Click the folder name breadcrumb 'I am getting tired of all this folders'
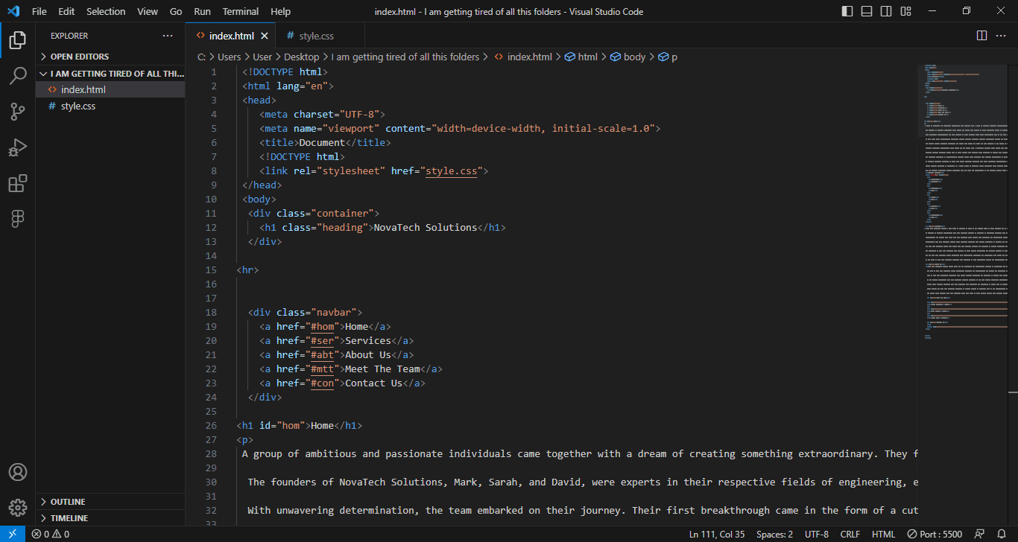This screenshot has height=542, width=1018. pos(405,57)
